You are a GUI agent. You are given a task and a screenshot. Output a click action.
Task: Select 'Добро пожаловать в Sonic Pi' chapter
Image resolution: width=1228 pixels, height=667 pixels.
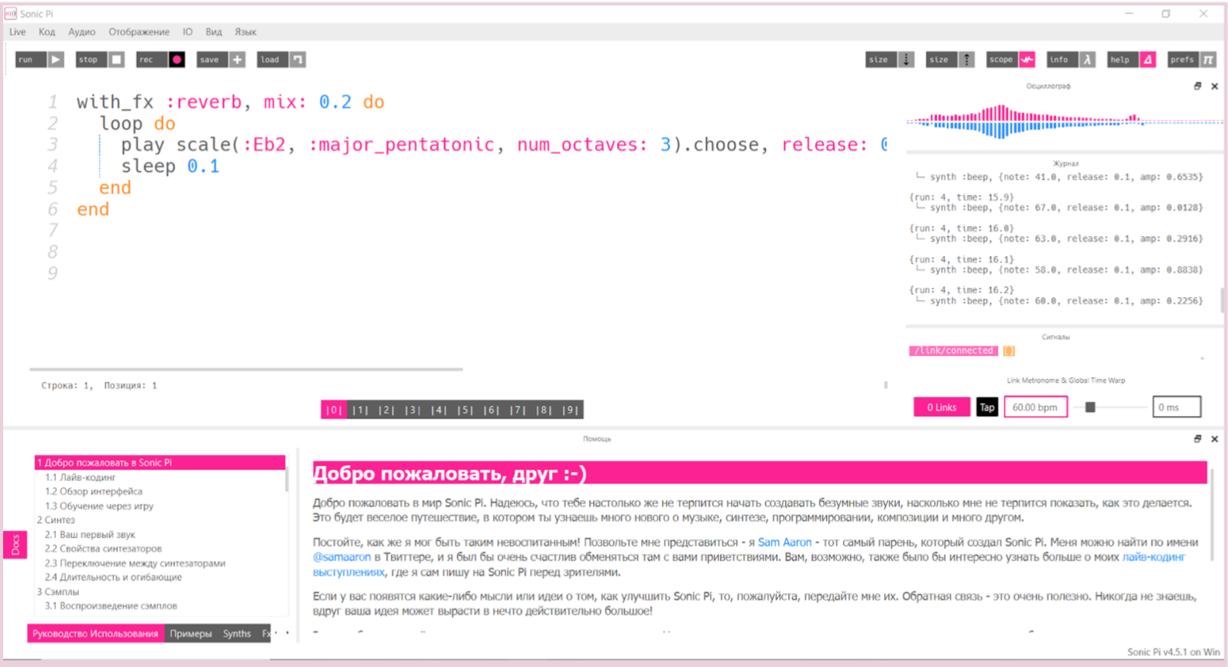(160, 463)
